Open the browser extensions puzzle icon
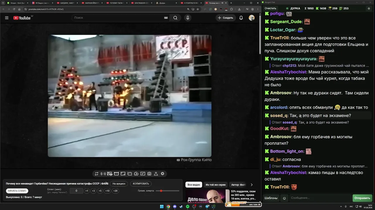This screenshot has height=210, width=375. click(231, 9)
